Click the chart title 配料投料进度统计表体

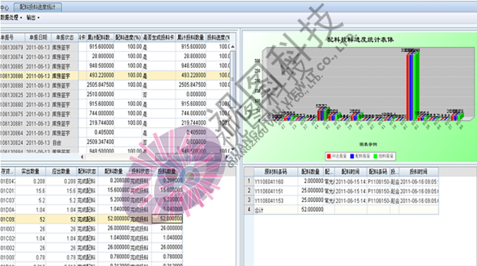coord(361,39)
